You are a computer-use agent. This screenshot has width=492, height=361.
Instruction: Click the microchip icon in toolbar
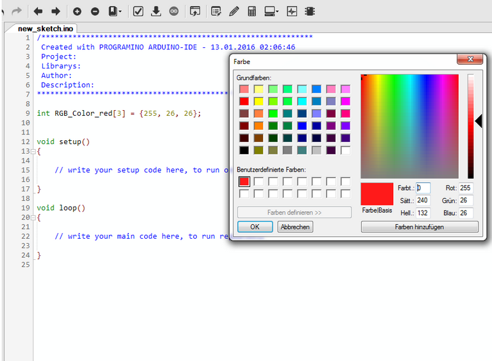[310, 12]
